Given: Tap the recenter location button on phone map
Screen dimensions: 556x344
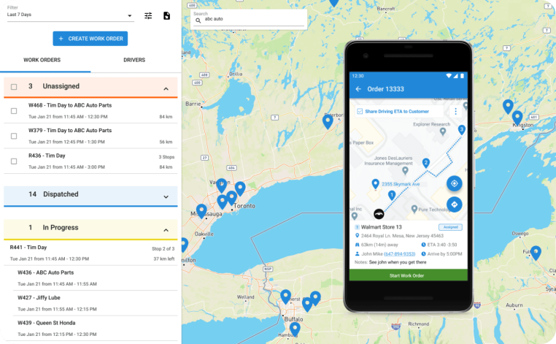Looking at the screenshot, I should (x=454, y=183).
